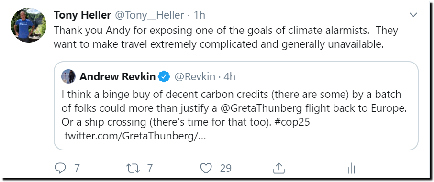Open the share tweet icon
434x182 pixels.
278,168
